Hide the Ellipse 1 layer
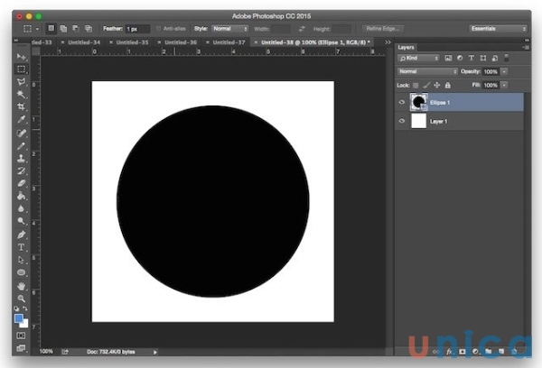Viewport: 542px width, 368px height. [x=402, y=102]
